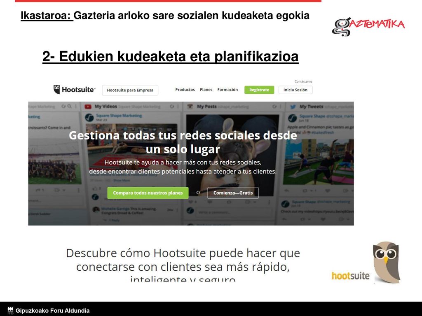This screenshot has height=316, width=422.
Task: Click the green Regístrate button
Action: 259,90
